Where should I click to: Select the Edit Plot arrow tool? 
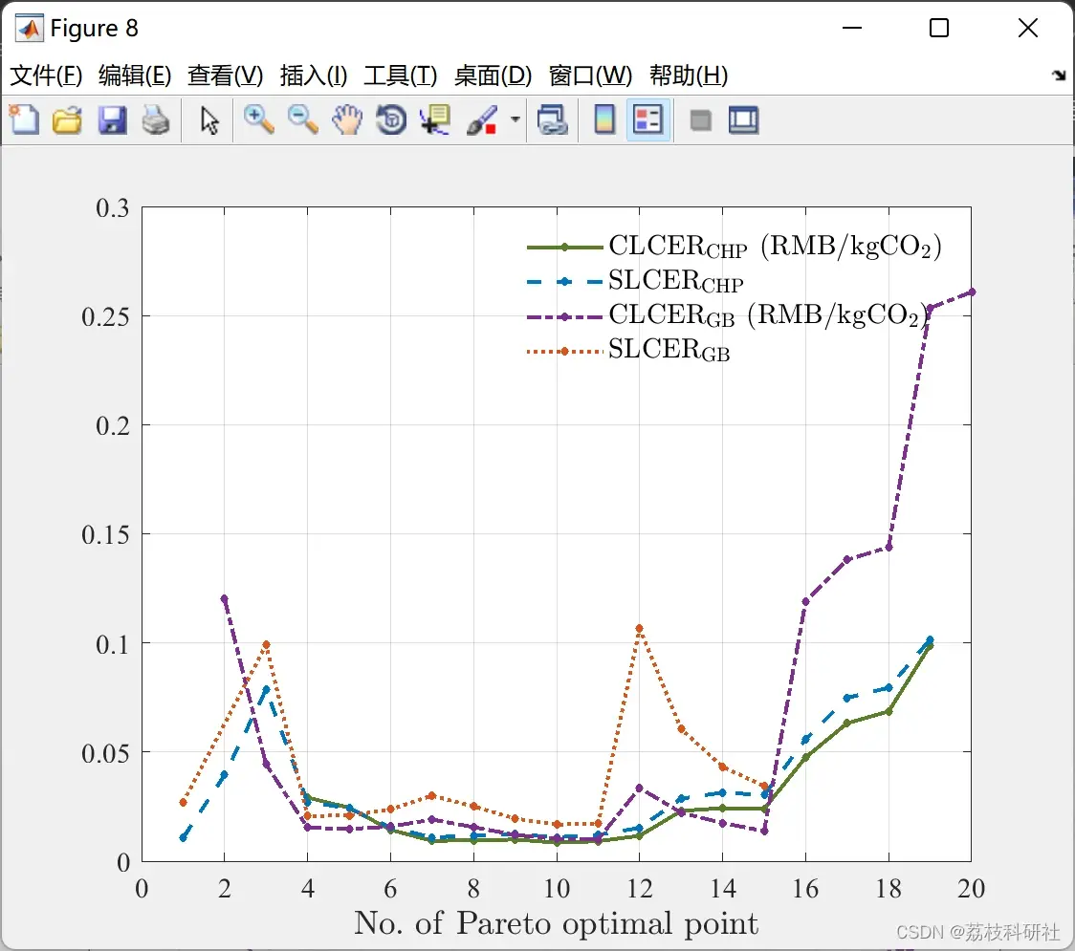pyautogui.click(x=209, y=120)
